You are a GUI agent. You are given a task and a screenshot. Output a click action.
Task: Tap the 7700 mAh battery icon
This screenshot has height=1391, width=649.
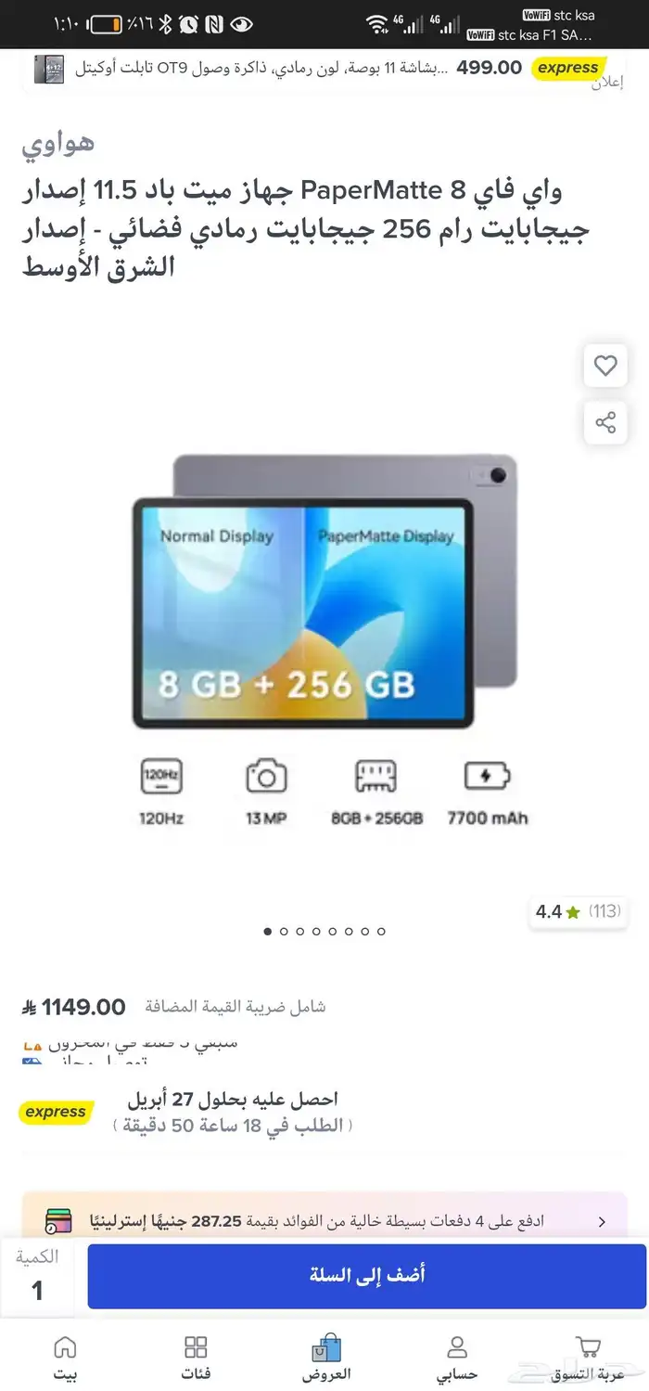click(488, 776)
